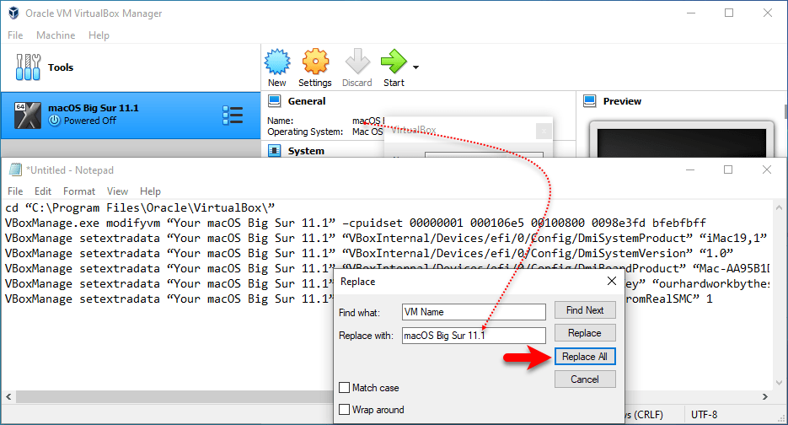788x425 pixels.
Task: Select the Tools icon in VirtualBox
Action: click(x=28, y=67)
